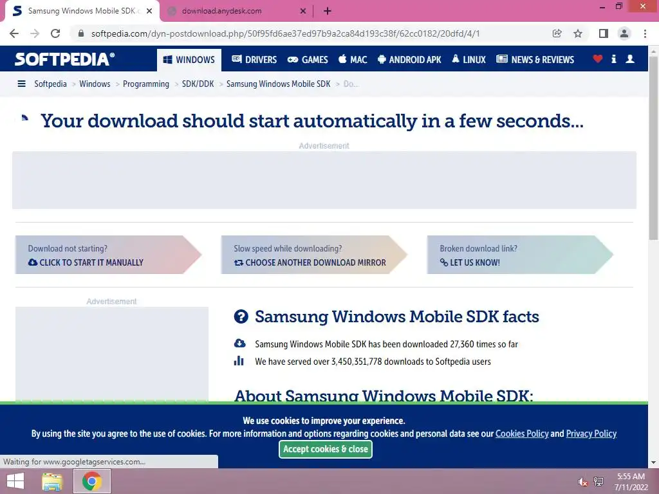The height and width of the screenshot is (494, 659).
Task: Bookmark this page with the star icon
Action: pyautogui.click(x=578, y=33)
